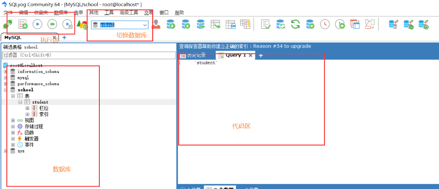
Task: Open the school database dropdown
Action: point(119,25)
